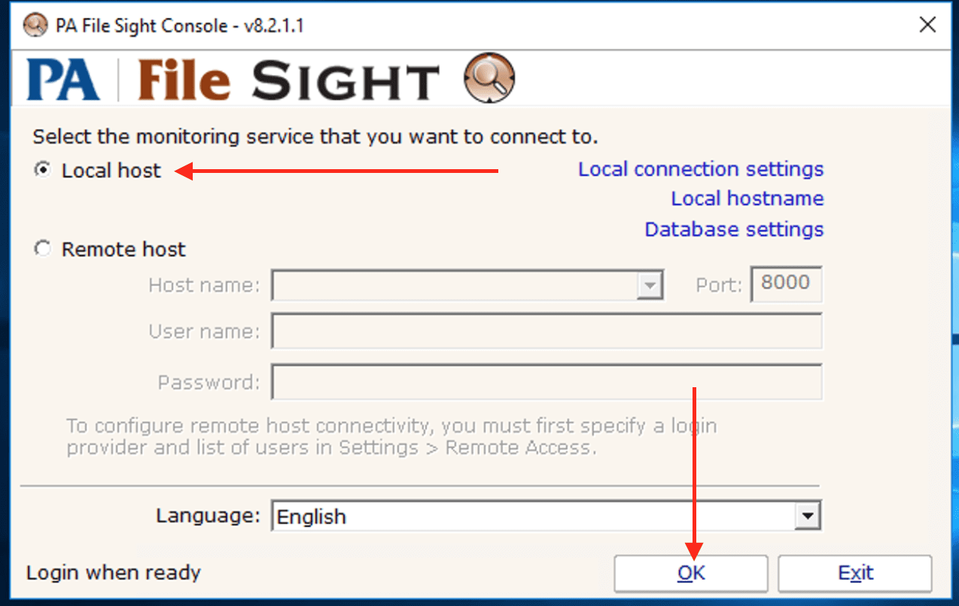Viewport: 959px width, 606px height.
Task: Click the Login when ready status text
Action: 114,573
